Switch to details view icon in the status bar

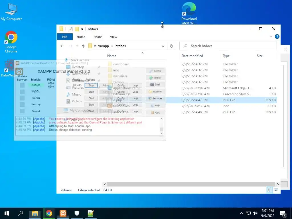tap(270, 190)
